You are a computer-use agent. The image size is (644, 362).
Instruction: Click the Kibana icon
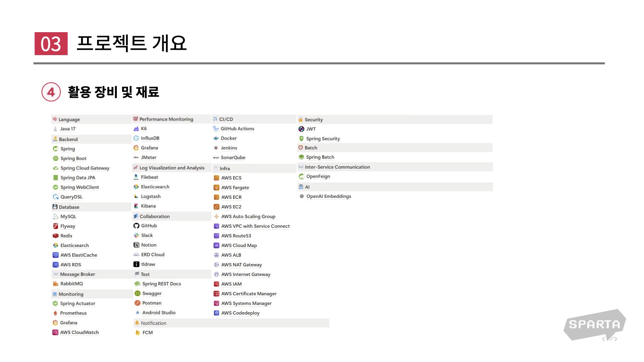(x=136, y=206)
